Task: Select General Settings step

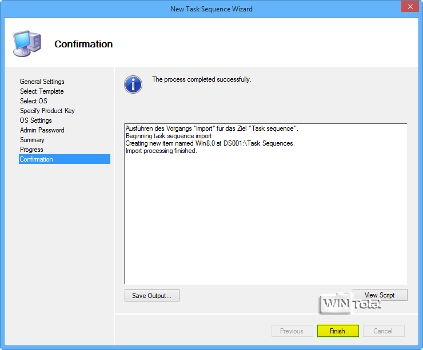Action: point(42,82)
